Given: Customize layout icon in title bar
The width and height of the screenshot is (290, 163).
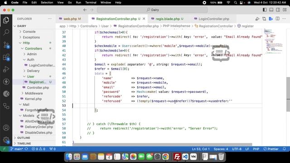Looking at the screenshot, I should 285,10.
